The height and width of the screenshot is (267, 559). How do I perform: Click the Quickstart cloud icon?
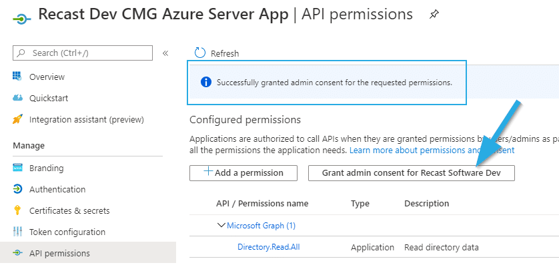(x=18, y=98)
